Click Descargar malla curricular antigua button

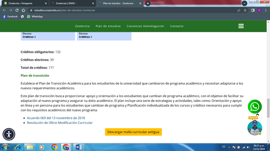coord(133,132)
